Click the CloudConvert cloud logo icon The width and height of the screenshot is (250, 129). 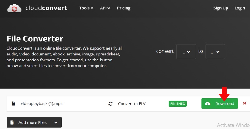(14, 8)
